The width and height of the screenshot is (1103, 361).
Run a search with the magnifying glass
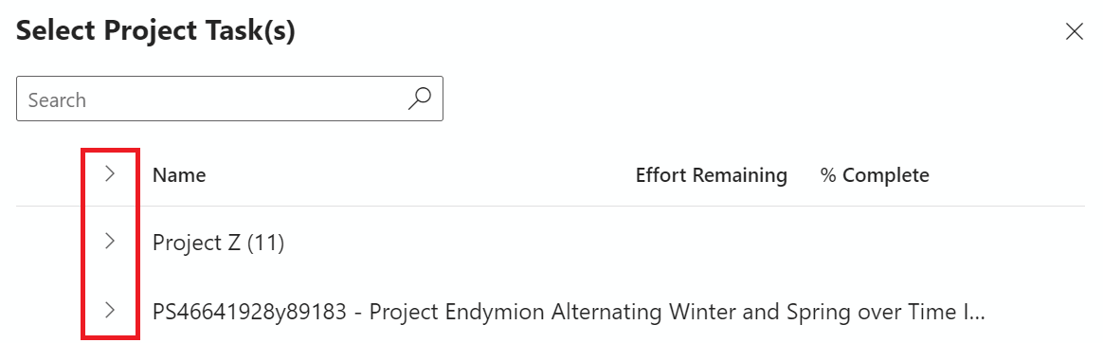[x=419, y=99]
